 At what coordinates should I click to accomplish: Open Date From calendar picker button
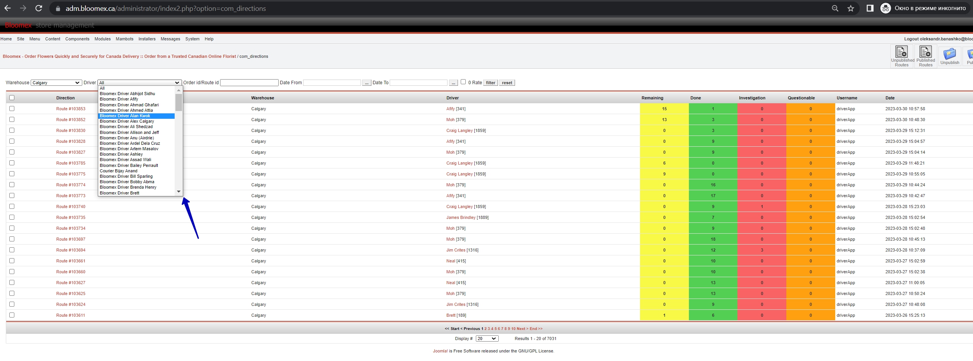pyautogui.click(x=366, y=83)
